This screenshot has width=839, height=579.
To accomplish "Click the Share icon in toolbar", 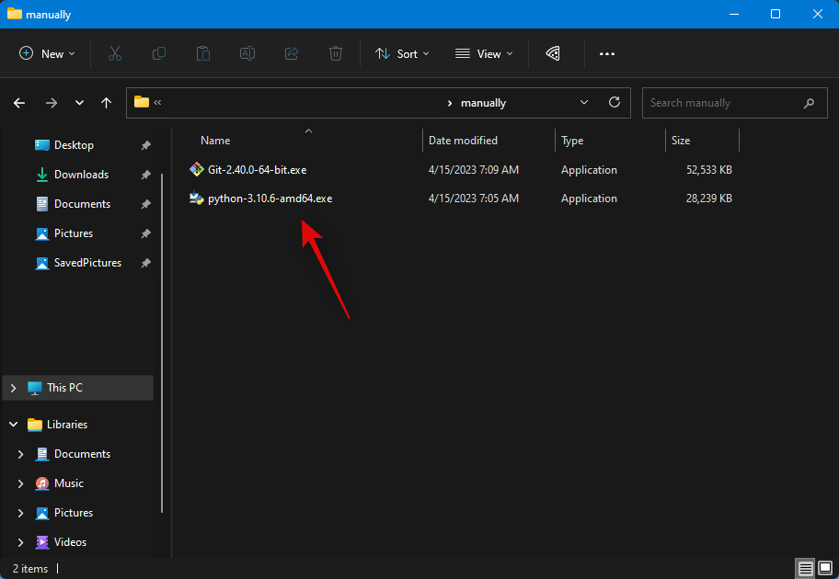I will (x=292, y=54).
